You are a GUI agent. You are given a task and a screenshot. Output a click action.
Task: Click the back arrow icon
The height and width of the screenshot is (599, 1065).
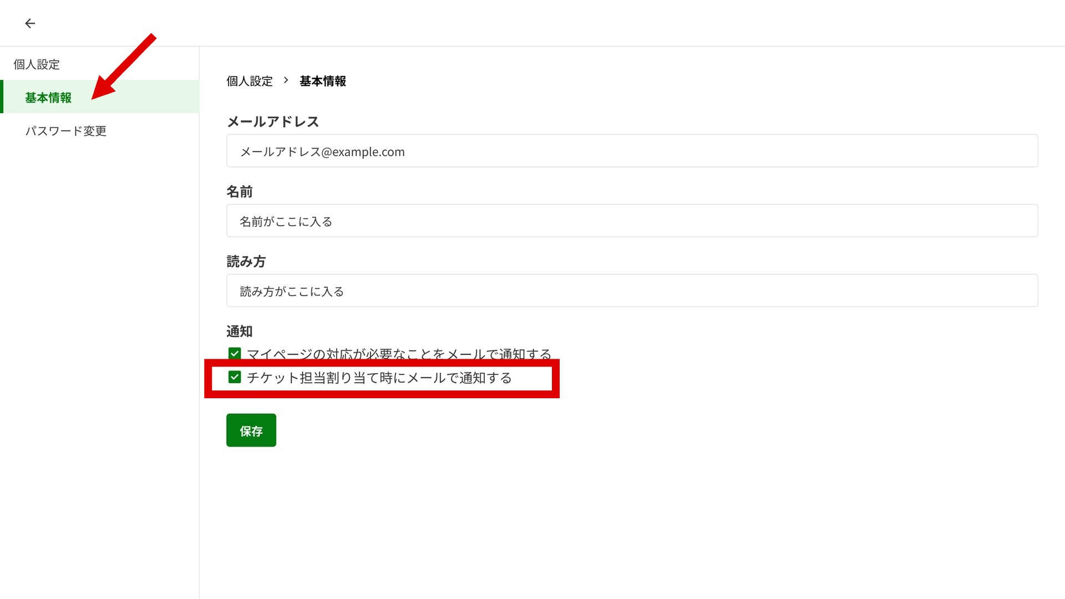point(30,23)
